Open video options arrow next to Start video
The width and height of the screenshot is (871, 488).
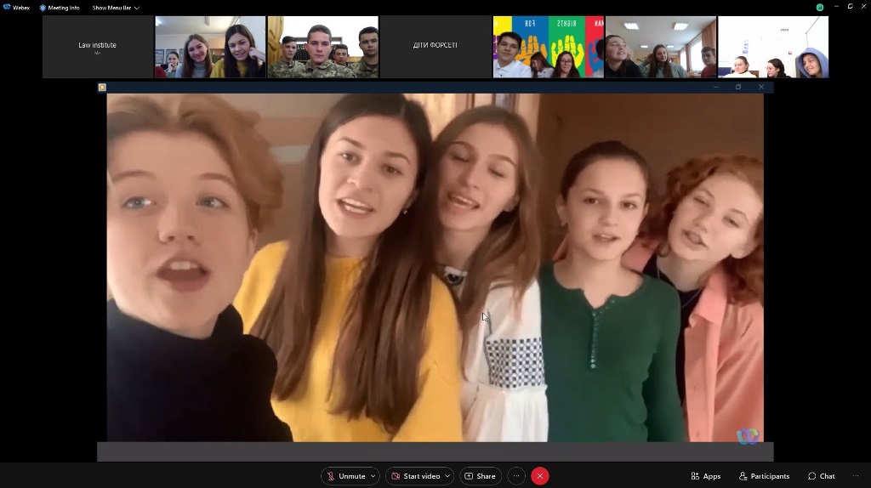pos(447,476)
